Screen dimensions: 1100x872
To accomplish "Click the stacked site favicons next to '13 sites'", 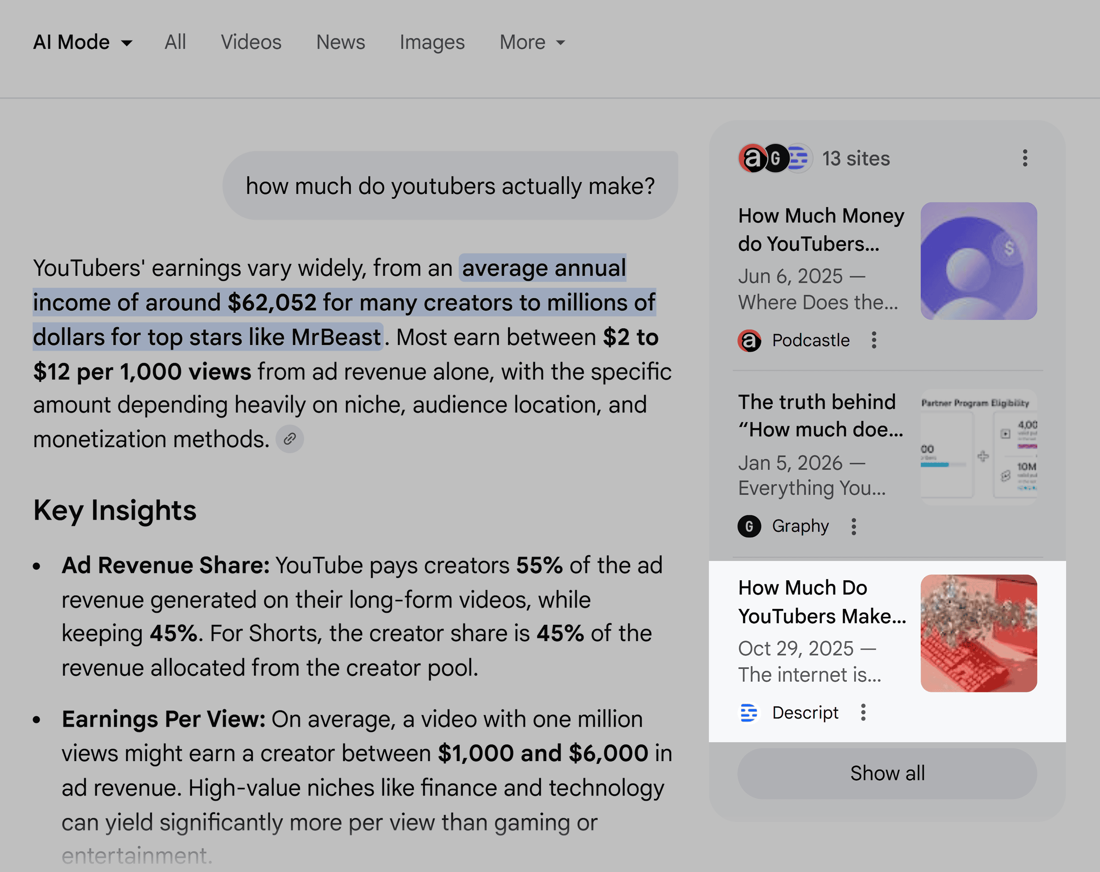I will pos(774,158).
